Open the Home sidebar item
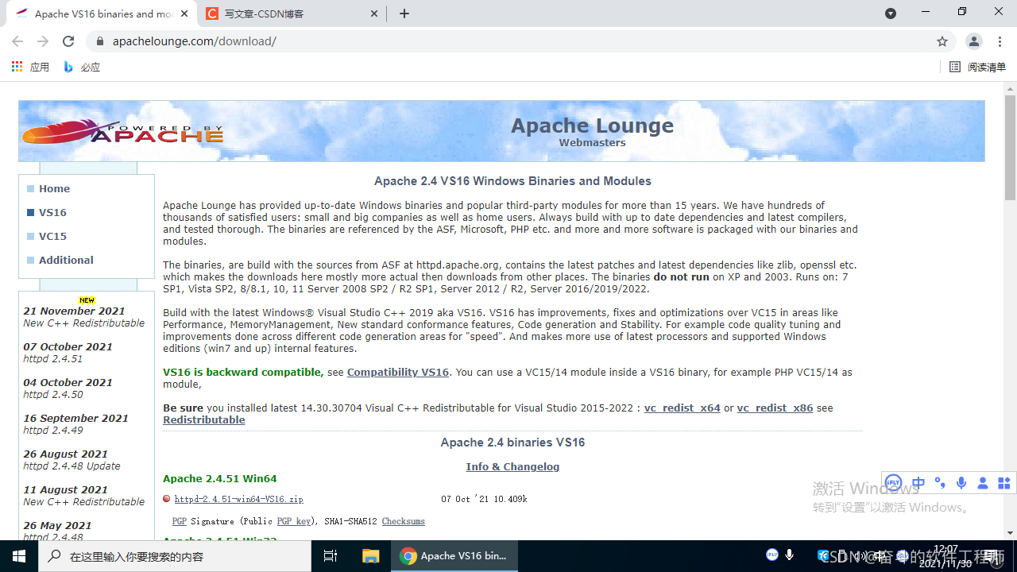The height and width of the screenshot is (572, 1017). (54, 188)
